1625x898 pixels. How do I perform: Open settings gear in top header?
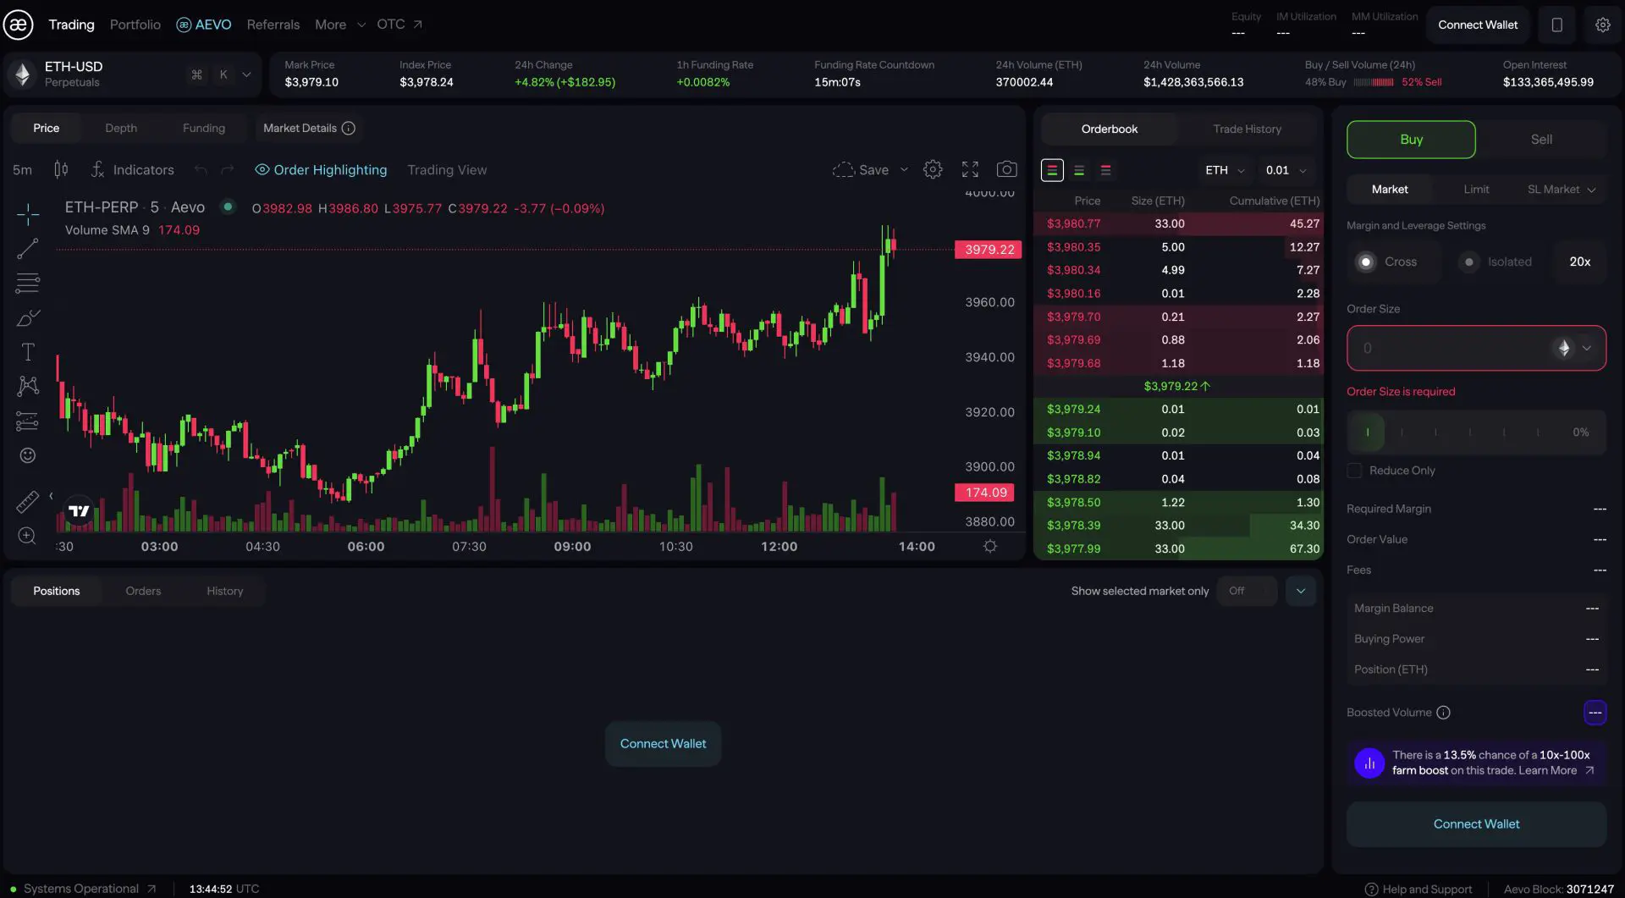pyautogui.click(x=1602, y=25)
